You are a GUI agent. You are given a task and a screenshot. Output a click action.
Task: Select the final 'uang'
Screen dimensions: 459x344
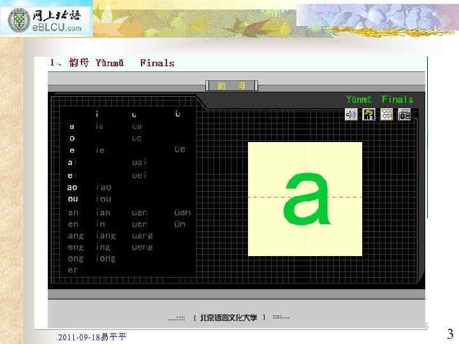tap(142, 236)
